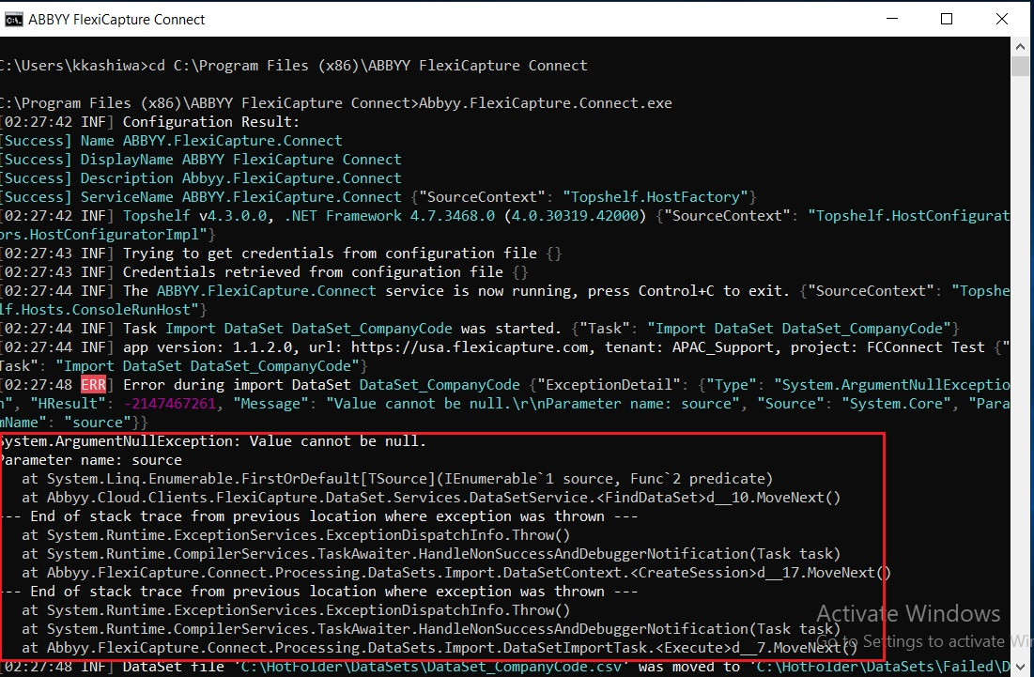
Task: Click 'at System.Linq.Enumerable.FirstOrDefault[TSource]' stack line
Action: click(x=397, y=479)
